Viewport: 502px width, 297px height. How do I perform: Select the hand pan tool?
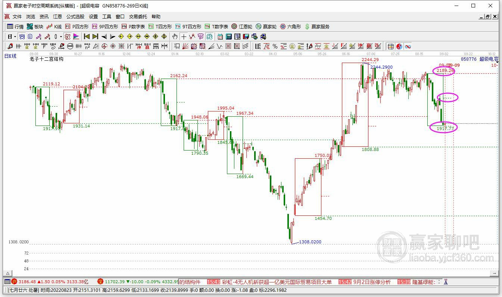[175, 37]
